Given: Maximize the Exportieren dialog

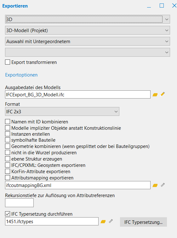Looking at the screenshot, I should (x=162, y=6).
